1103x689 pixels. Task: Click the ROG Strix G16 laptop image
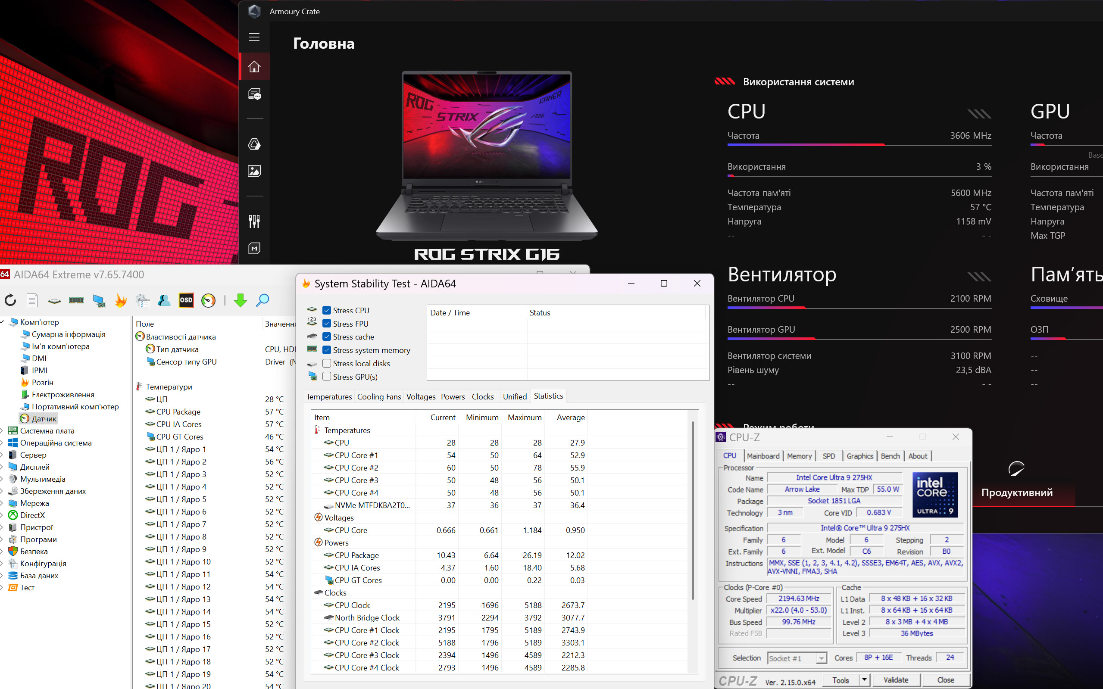pyautogui.click(x=486, y=156)
